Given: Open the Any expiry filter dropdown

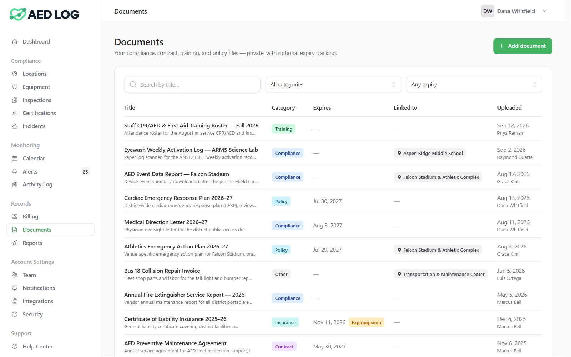Looking at the screenshot, I should (474, 85).
